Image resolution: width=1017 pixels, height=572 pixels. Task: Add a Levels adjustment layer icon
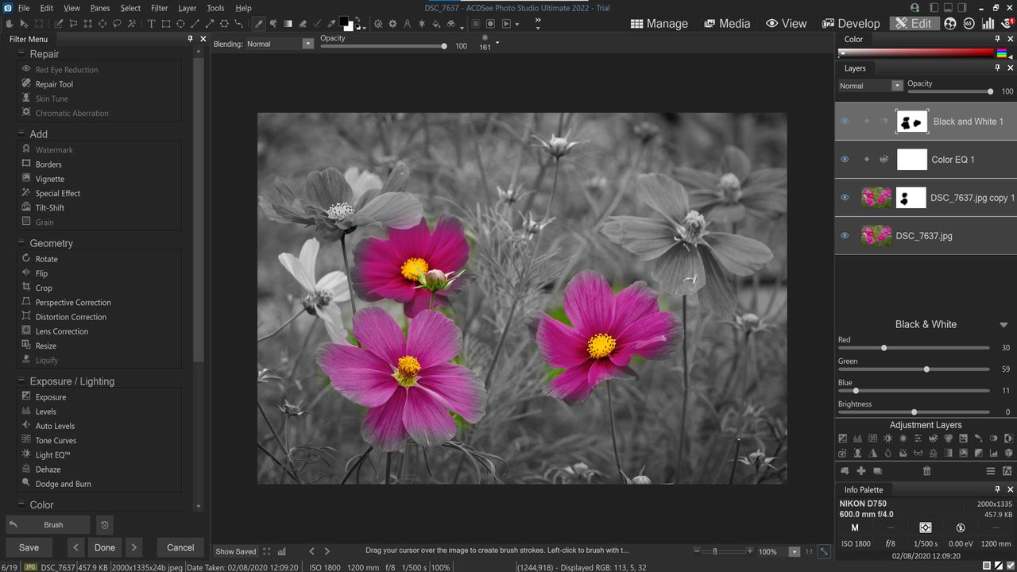pyautogui.click(x=857, y=439)
